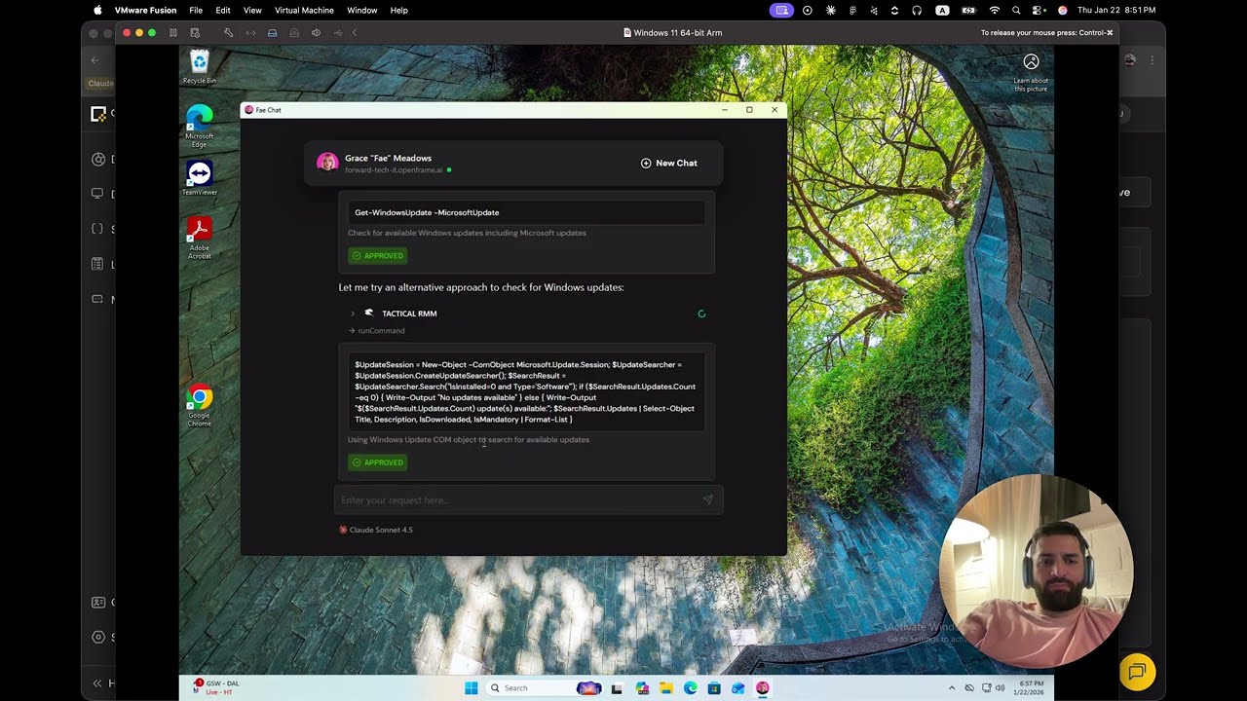Click Grace Fae Meadows avatar
This screenshot has width=1247, height=701.
point(327,163)
